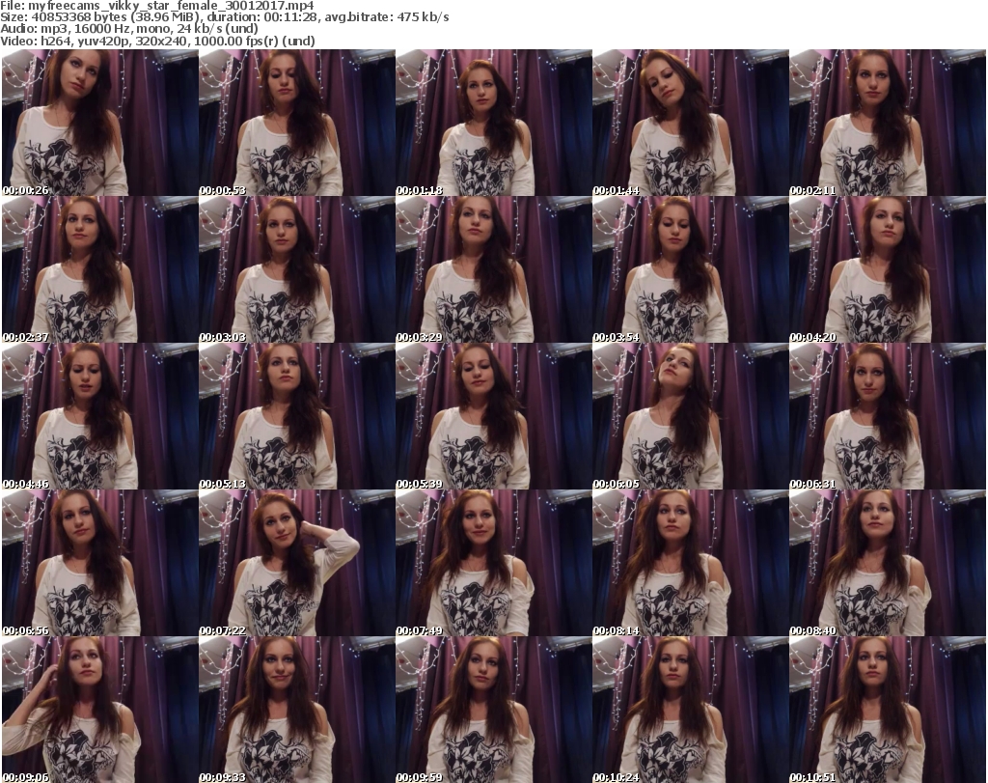Click the 'File:' name header line
This screenshot has height=783, width=988.
coord(157,6)
